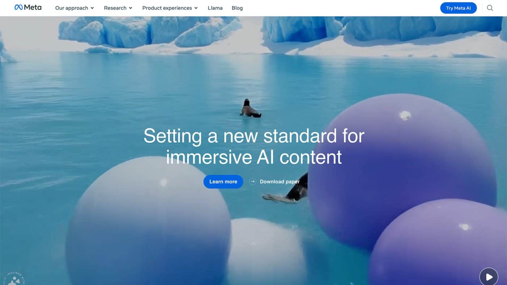Click the hero headline about immersive AI content
Screen dimensions: 507x285
pos(254,146)
